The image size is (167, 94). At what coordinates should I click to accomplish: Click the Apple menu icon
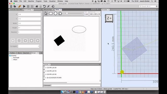pyautogui.click(x=11, y=1)
